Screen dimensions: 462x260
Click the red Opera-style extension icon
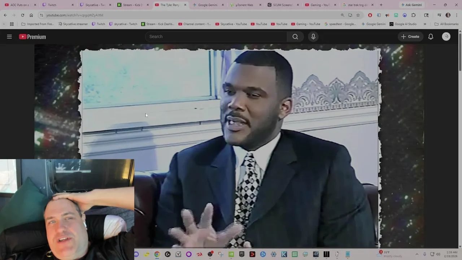pyautogui.click(x=370, y=15)
